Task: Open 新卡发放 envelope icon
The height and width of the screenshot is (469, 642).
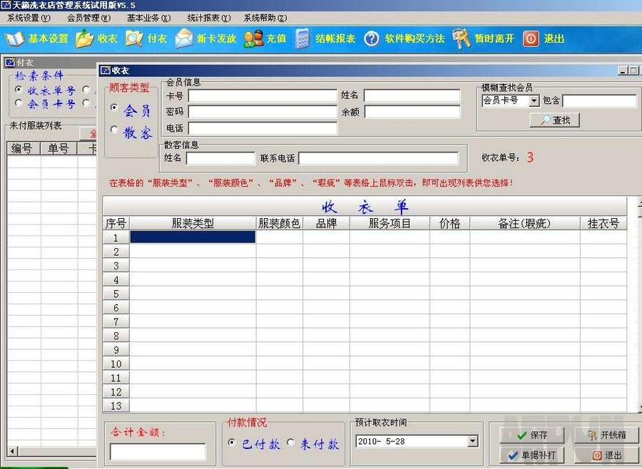Action: (184, 38)
